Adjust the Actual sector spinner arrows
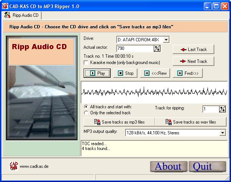 pos(157,48)
